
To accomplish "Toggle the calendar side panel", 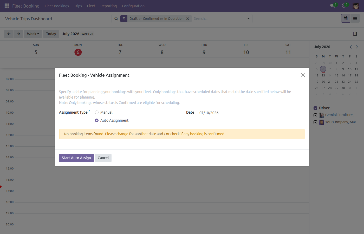I will pyautogui.click(x=355, y=34).
